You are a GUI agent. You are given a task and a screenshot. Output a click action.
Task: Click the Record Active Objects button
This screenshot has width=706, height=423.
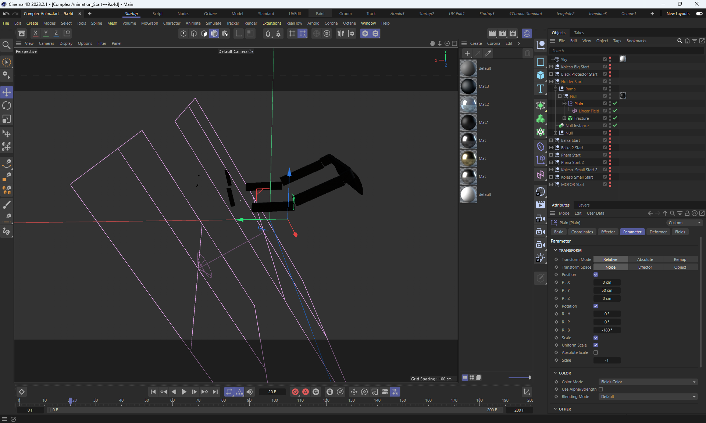pos(295,392)
